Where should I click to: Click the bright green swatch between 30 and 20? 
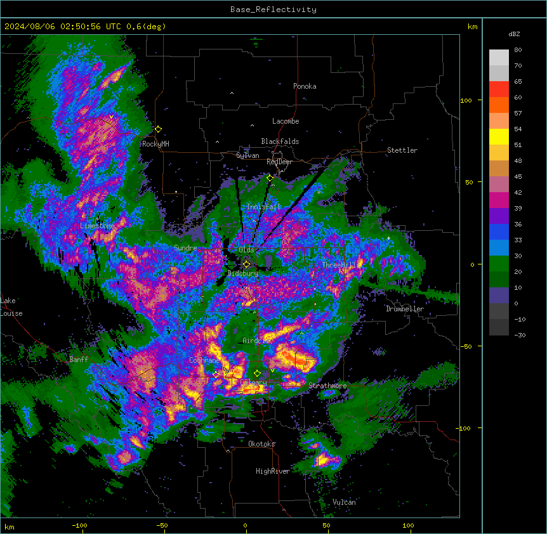(x=499, y=264)
